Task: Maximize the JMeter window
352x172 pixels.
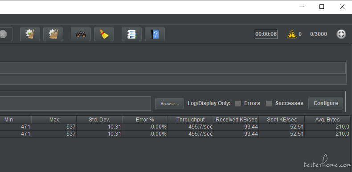Action: (x=321, y=7)
